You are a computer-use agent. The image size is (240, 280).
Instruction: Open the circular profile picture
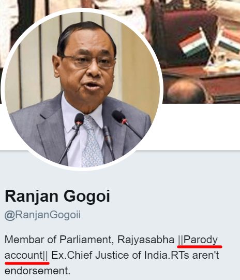[82, 89]
